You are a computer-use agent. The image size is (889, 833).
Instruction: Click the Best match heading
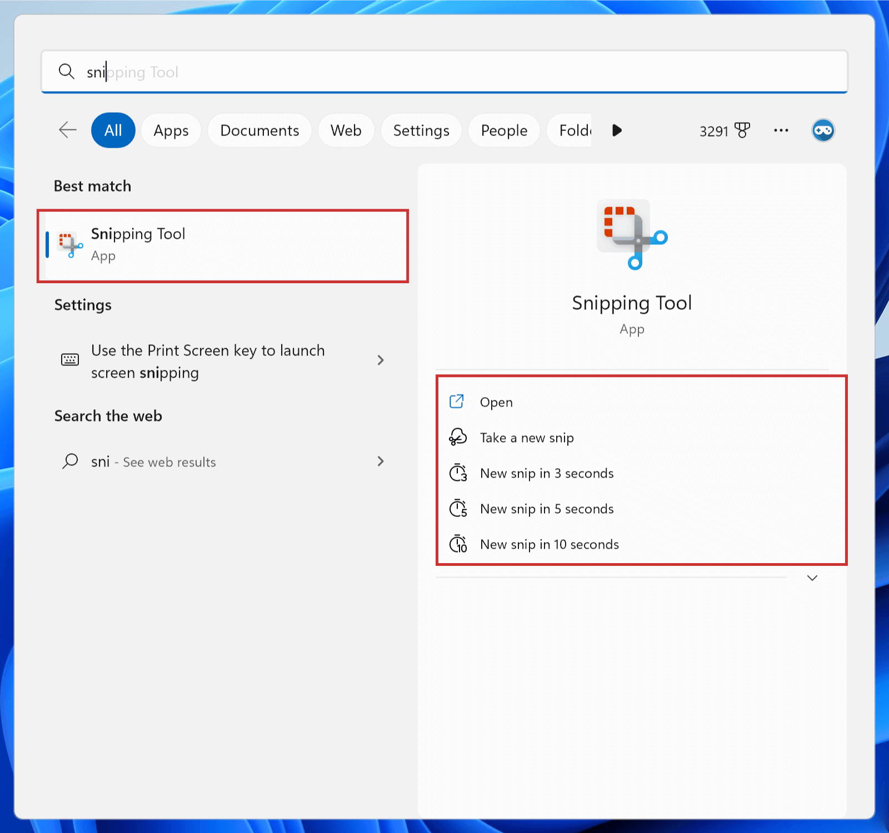click(x=92, y=186)
